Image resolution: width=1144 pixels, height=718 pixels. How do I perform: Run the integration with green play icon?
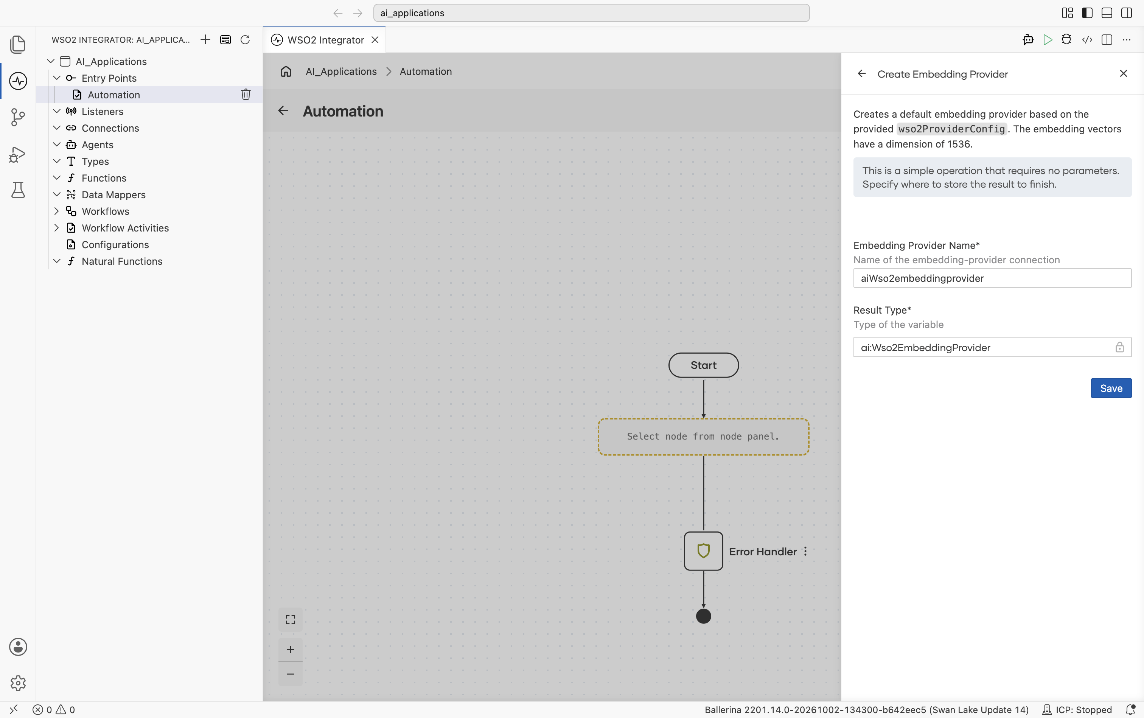[x=1048, y=40]
